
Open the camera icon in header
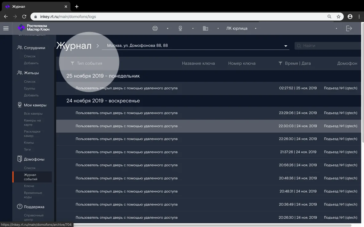[x=180, y=28]
